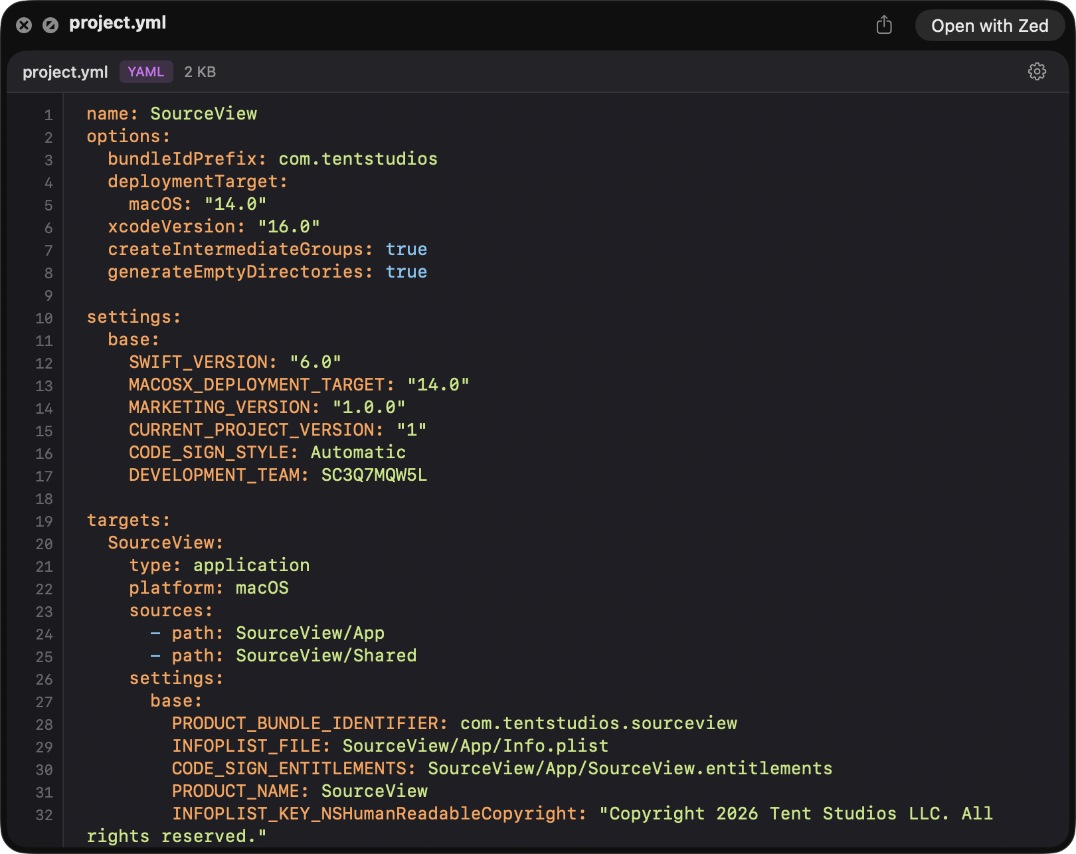Click 'SourceView/App/SourceView.entitlements' value
1076x854 pixels.
630,768
